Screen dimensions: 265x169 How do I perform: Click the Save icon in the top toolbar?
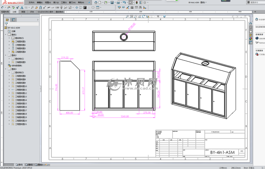111,3
